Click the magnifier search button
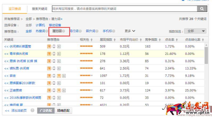The width and height of the screenshot is (212, 118). [x=202, y=9]
